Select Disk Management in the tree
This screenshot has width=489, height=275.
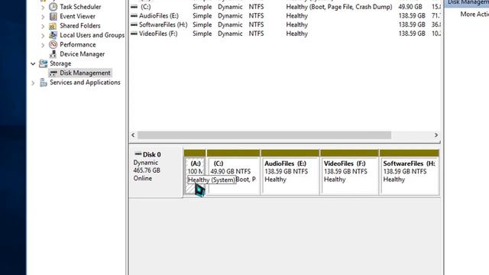point(85,73)
